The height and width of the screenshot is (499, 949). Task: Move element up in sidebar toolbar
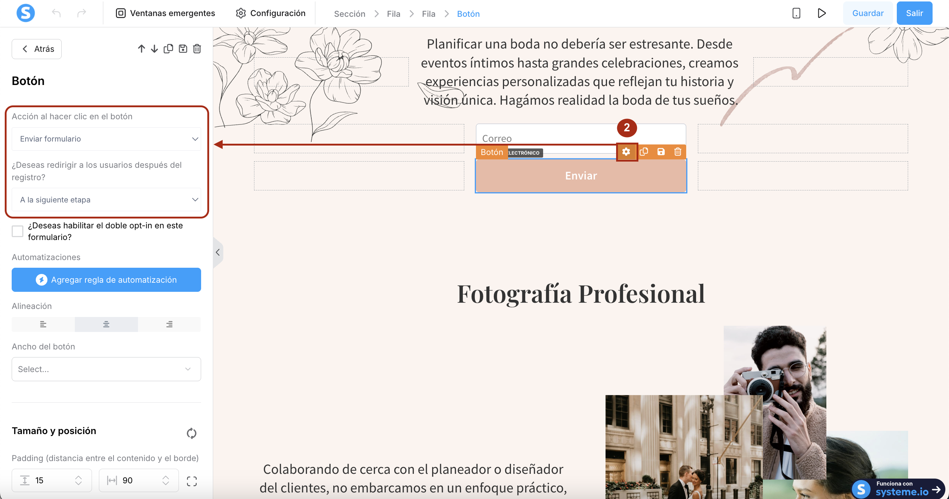point(141,49)
